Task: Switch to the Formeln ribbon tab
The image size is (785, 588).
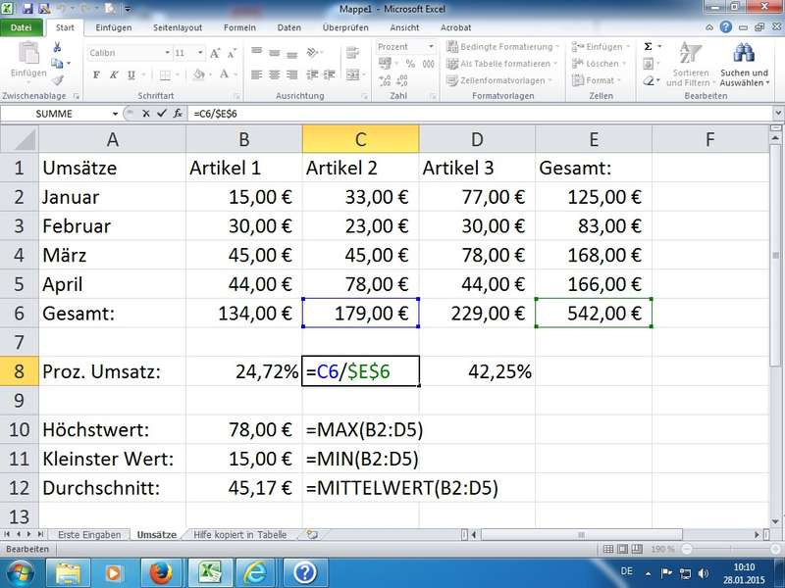Action: (x=241, y=28)
